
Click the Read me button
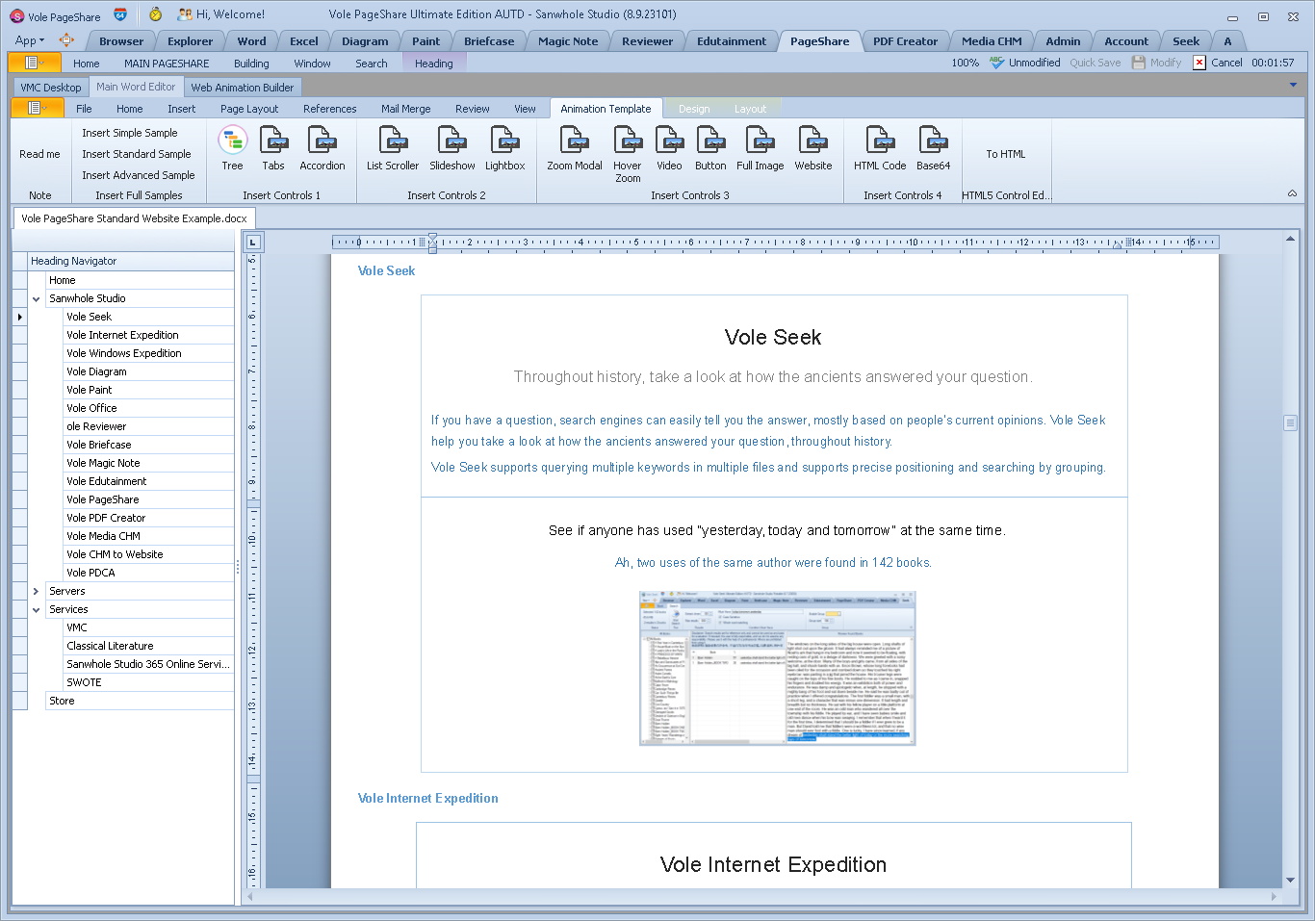point(39,154)
